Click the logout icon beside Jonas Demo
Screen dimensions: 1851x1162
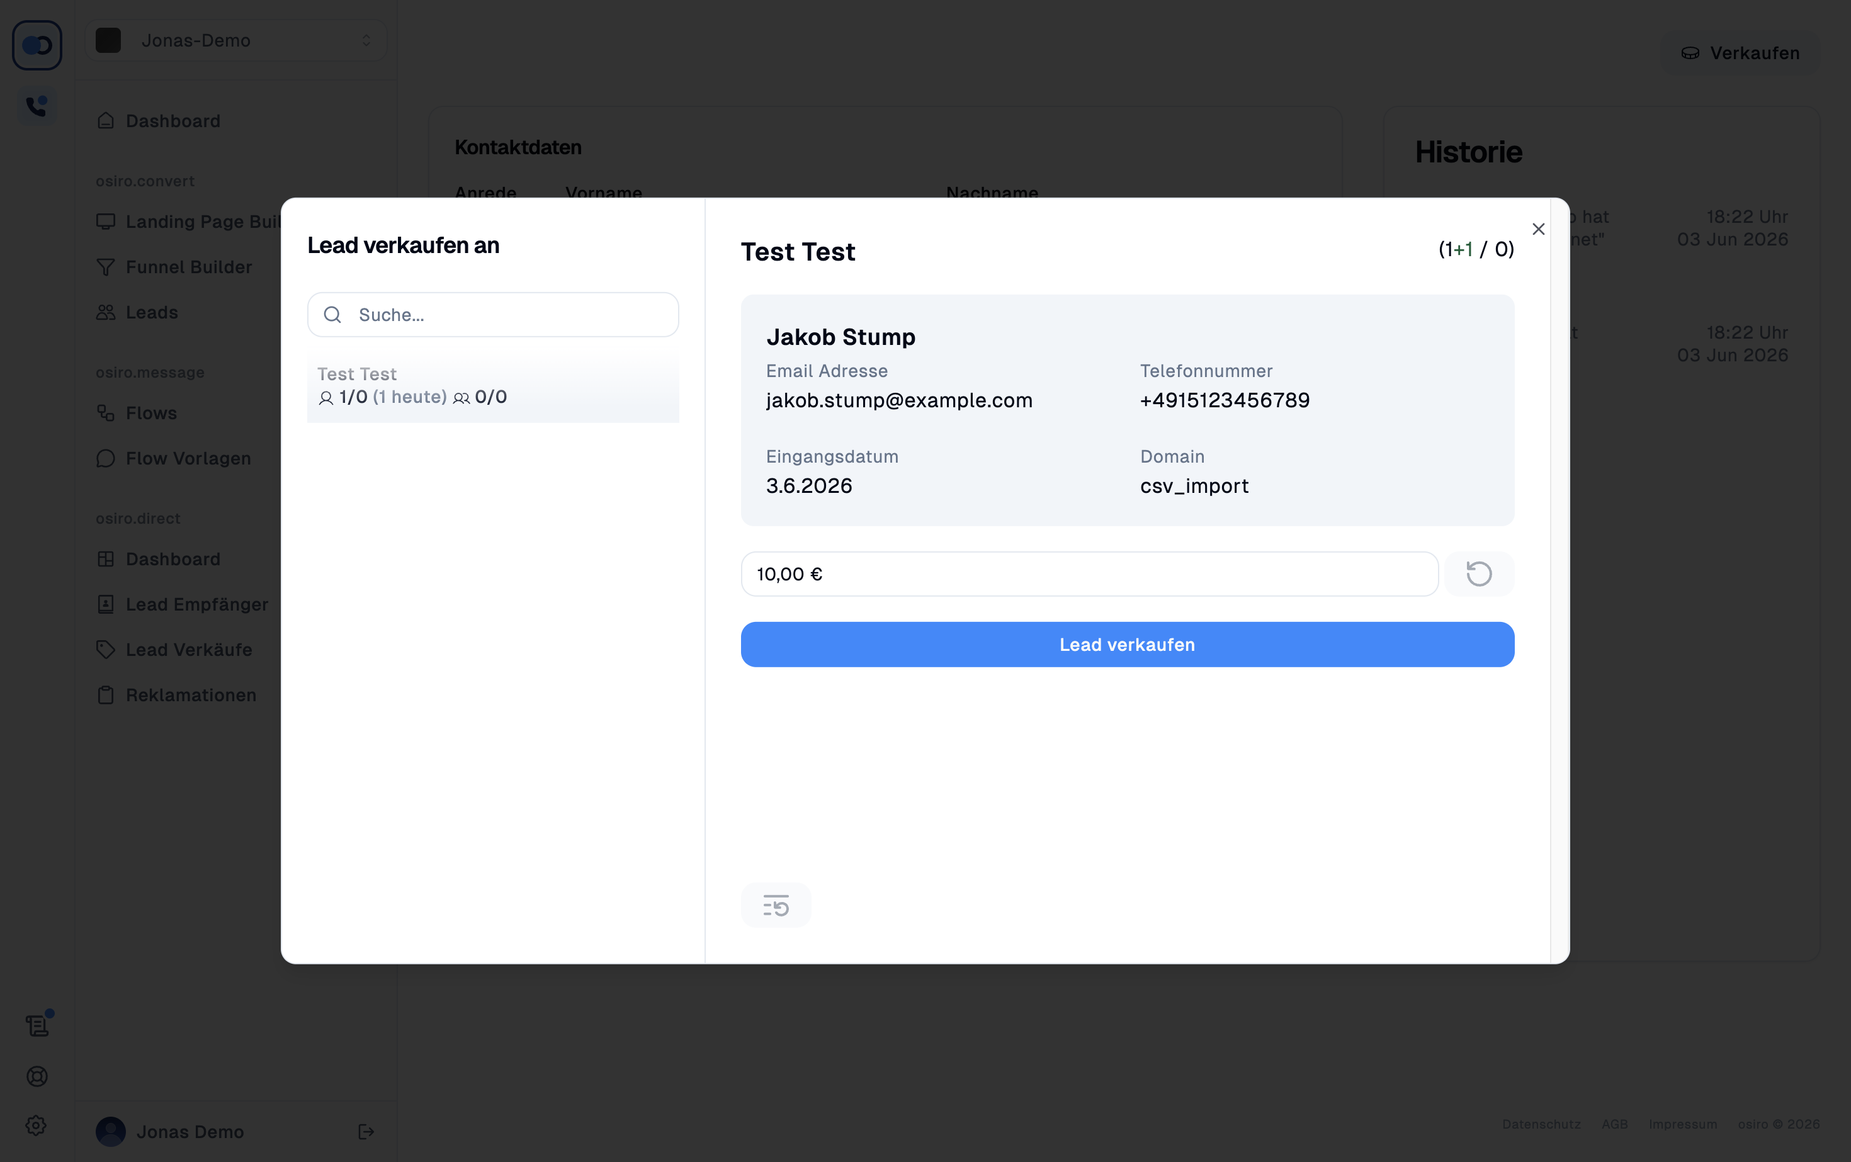[366, 1131]
